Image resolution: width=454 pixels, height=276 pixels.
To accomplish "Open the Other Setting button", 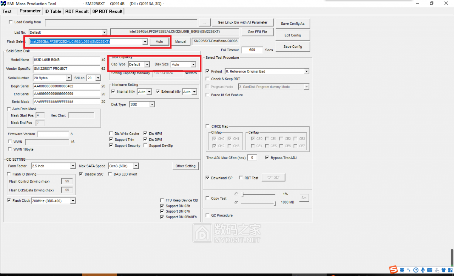I will pos(186,166).
